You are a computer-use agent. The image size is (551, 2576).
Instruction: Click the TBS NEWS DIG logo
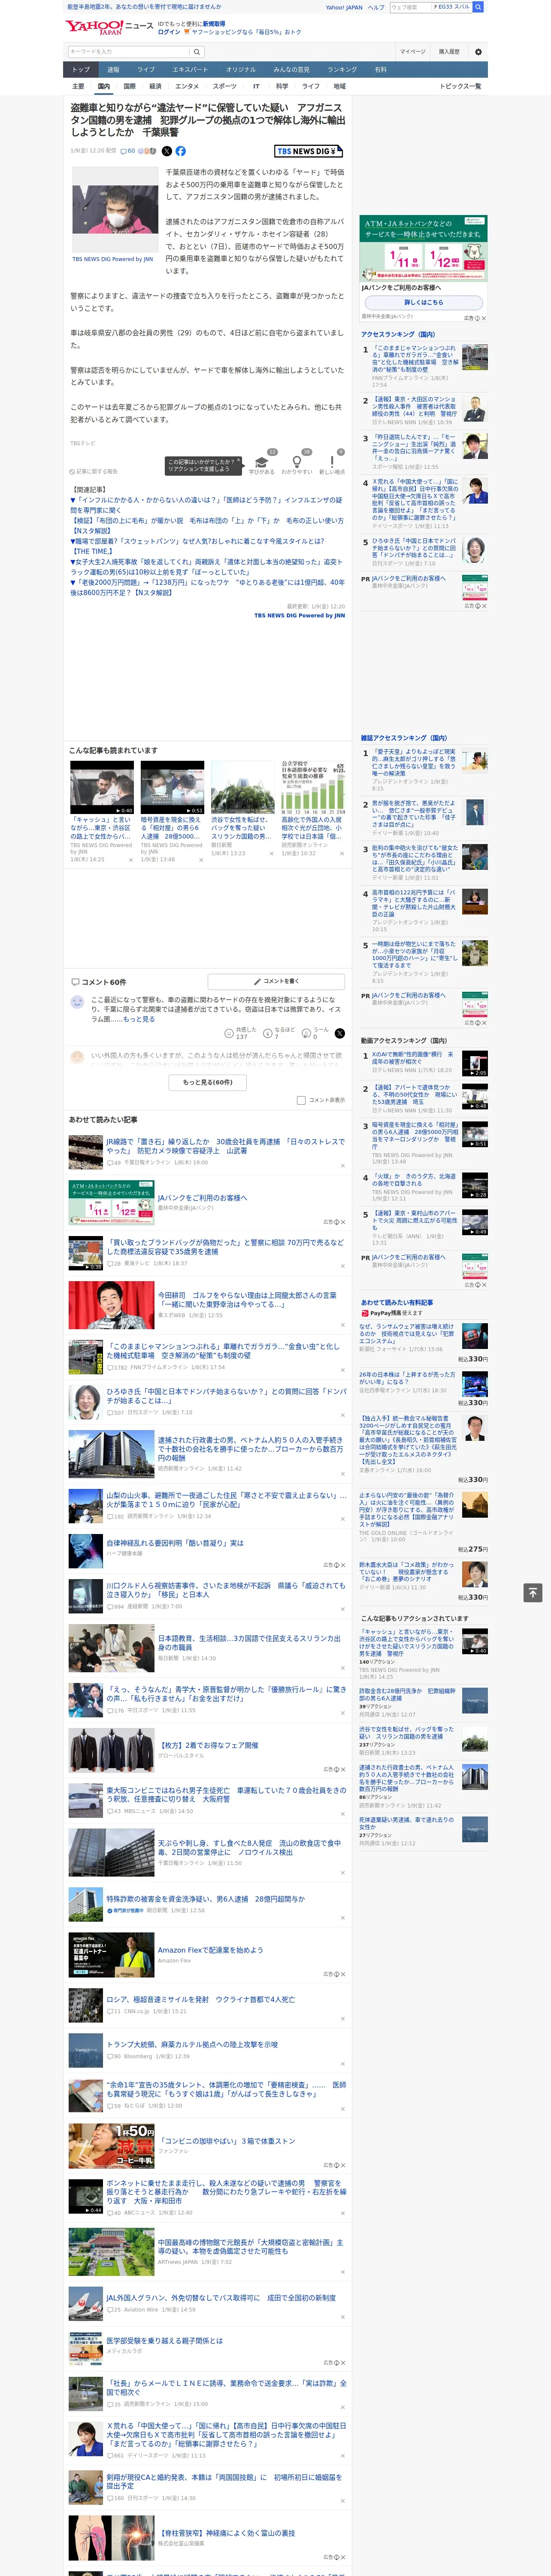point(309,151)
